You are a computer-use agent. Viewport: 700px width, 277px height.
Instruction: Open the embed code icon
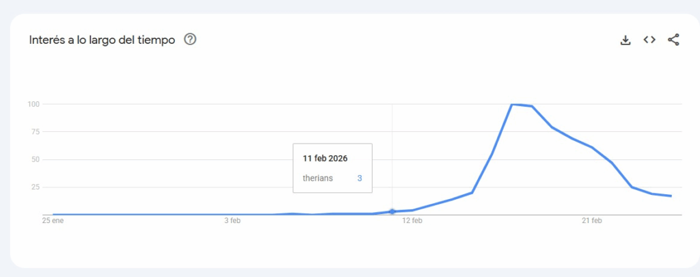coord(649,40)
